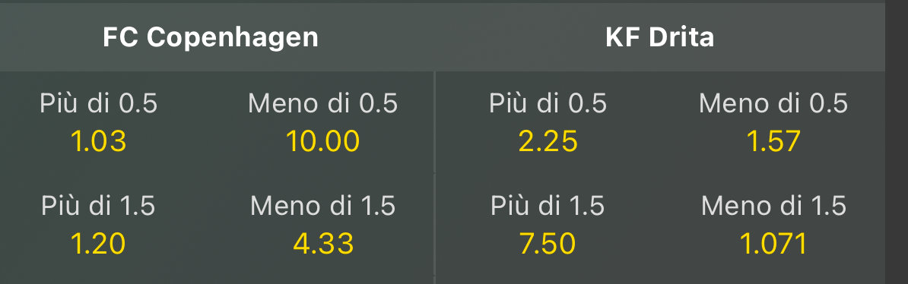Open the KF Drita team header
The image size is (908, 284).
pyautogui.click(x=659, y=38)
